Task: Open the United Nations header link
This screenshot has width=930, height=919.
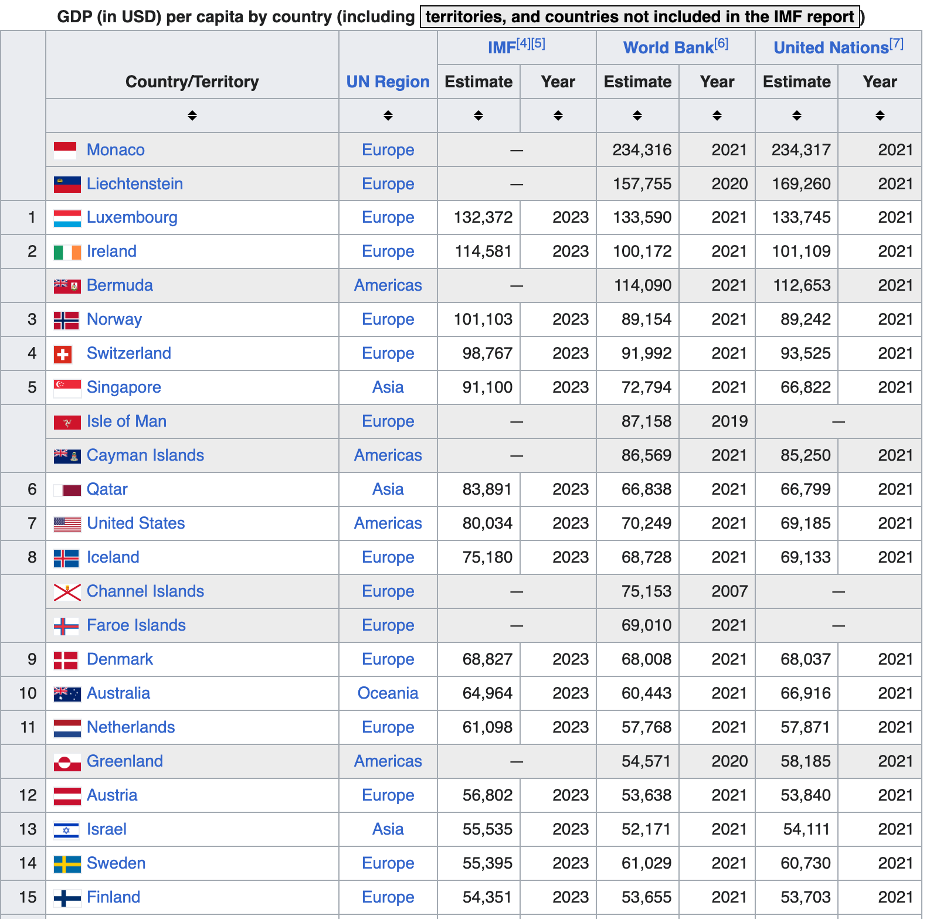Action: click(x=831, y=48)
